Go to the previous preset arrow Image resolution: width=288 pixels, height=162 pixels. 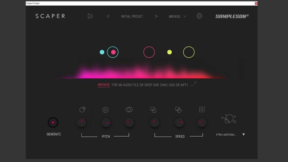[108, 16]
